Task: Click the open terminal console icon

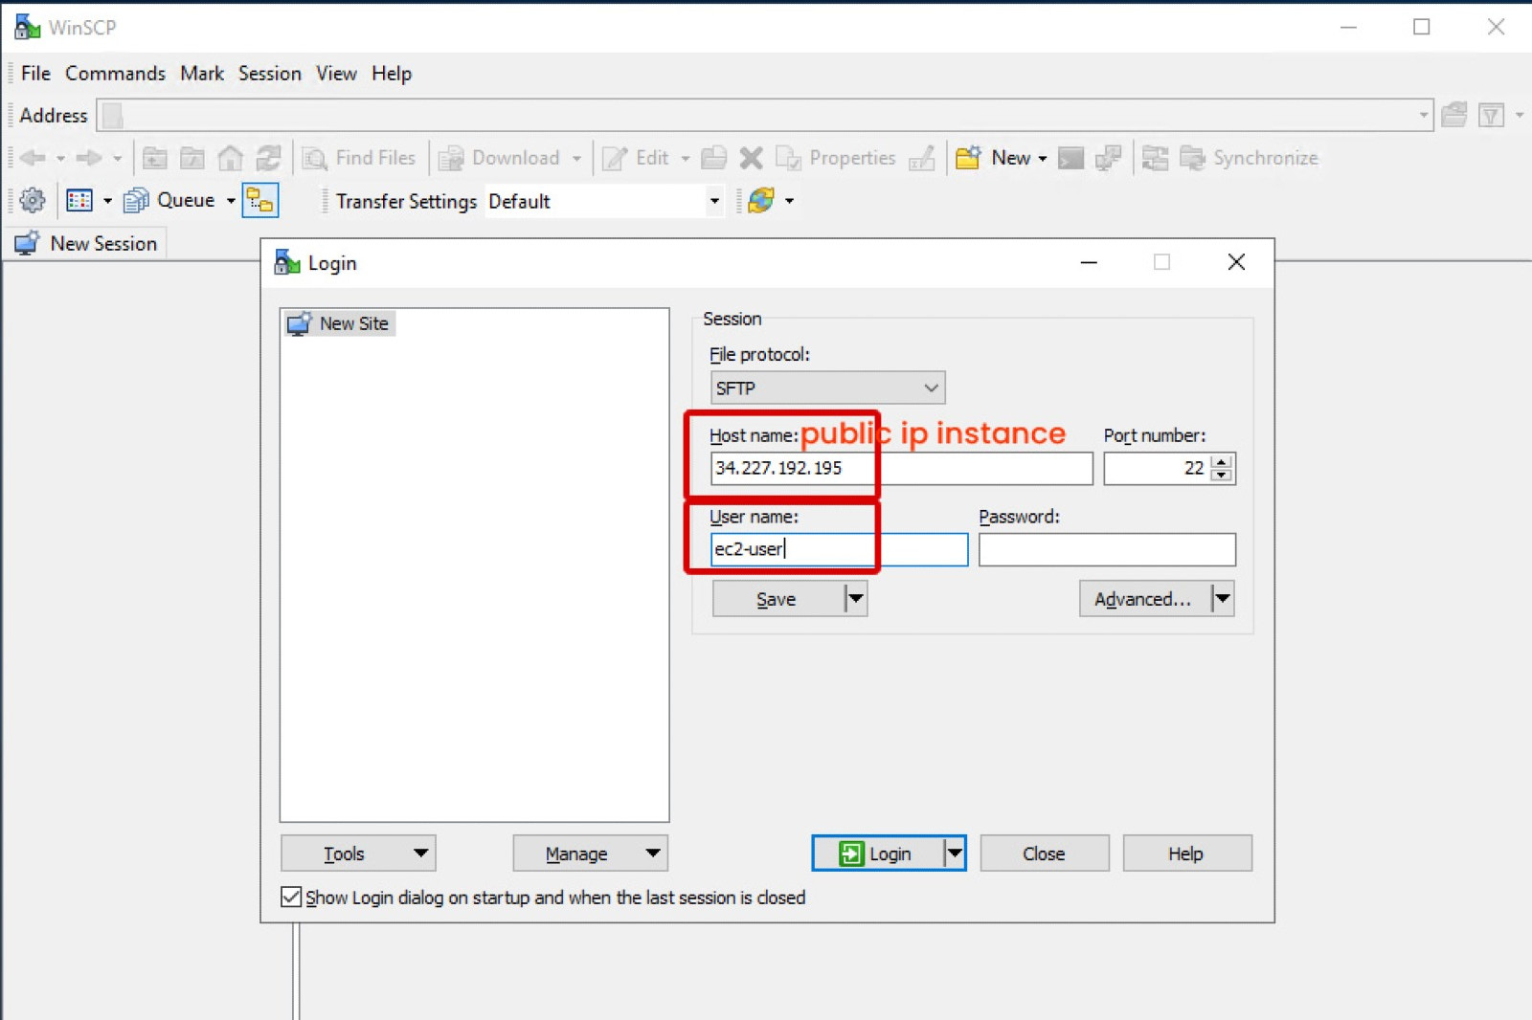Action: (1070, 158)
